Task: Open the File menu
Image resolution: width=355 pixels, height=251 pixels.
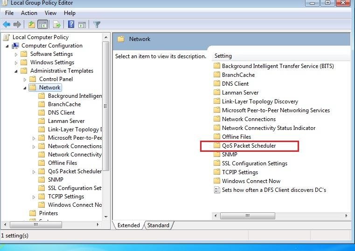Action: (x=9, y=13)
